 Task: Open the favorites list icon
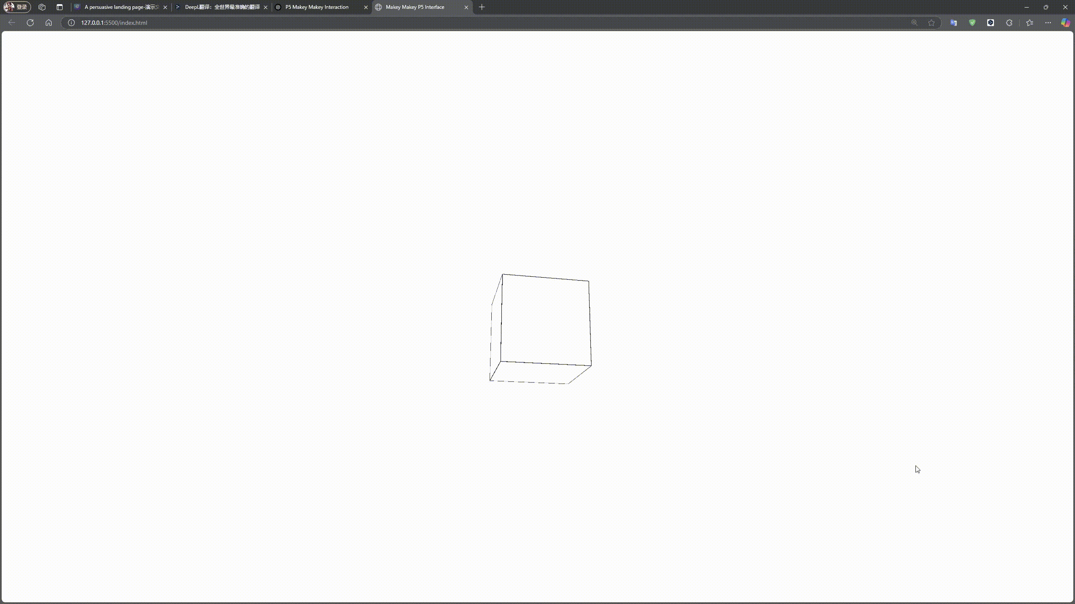(x=1029, y=23)
